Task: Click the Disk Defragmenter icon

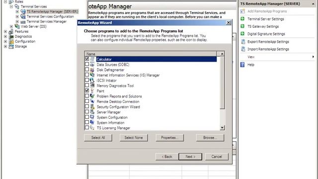Action: pyautogui.click(x=92, y=70)
